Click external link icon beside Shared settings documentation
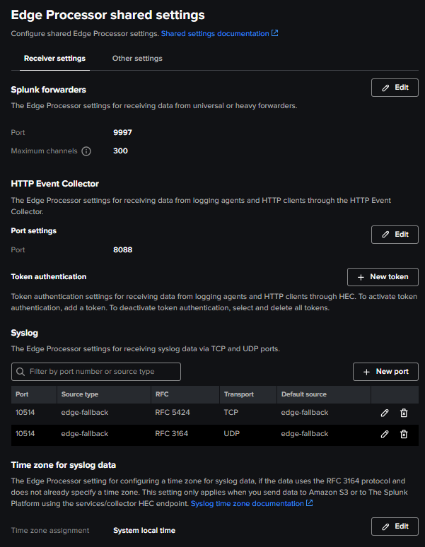This screenshot has height=547, width=425. (x=275, y=33)
